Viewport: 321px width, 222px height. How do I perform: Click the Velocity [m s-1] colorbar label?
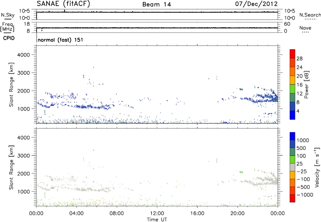click(x=317, y=167)
